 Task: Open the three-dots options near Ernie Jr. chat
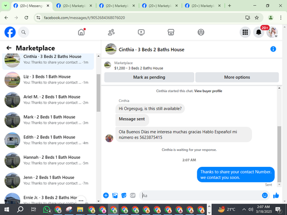coord(81,200)
